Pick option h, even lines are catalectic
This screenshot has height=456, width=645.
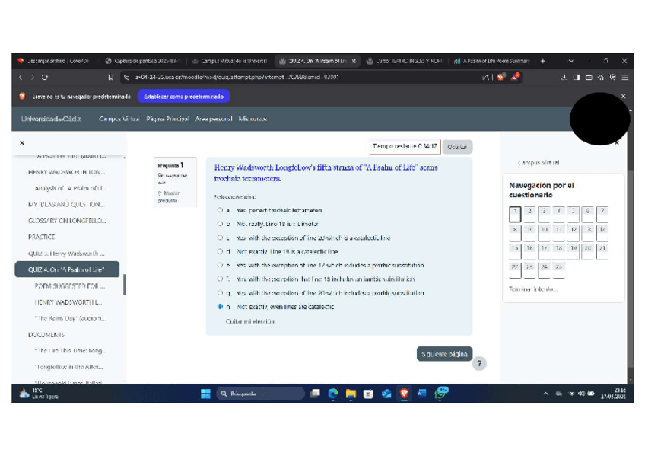[220, 307]
